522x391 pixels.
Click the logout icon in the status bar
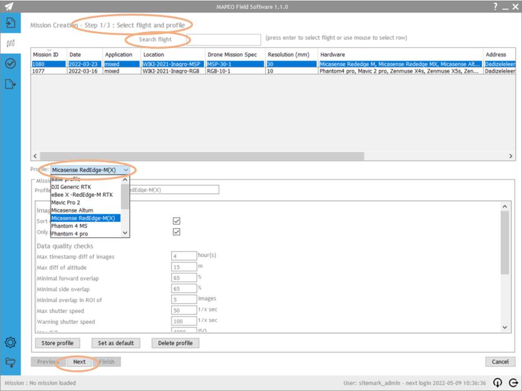click(x=514, y=383)
